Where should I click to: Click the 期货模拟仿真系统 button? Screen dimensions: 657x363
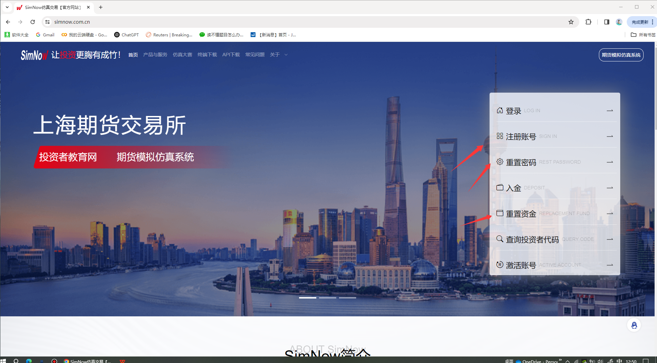(x=621, y=55)
